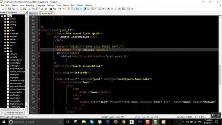The width and height of the screenshot is (222, 125).
Task: Collapse code fold marker at line 77
Action: coord(39,30)
